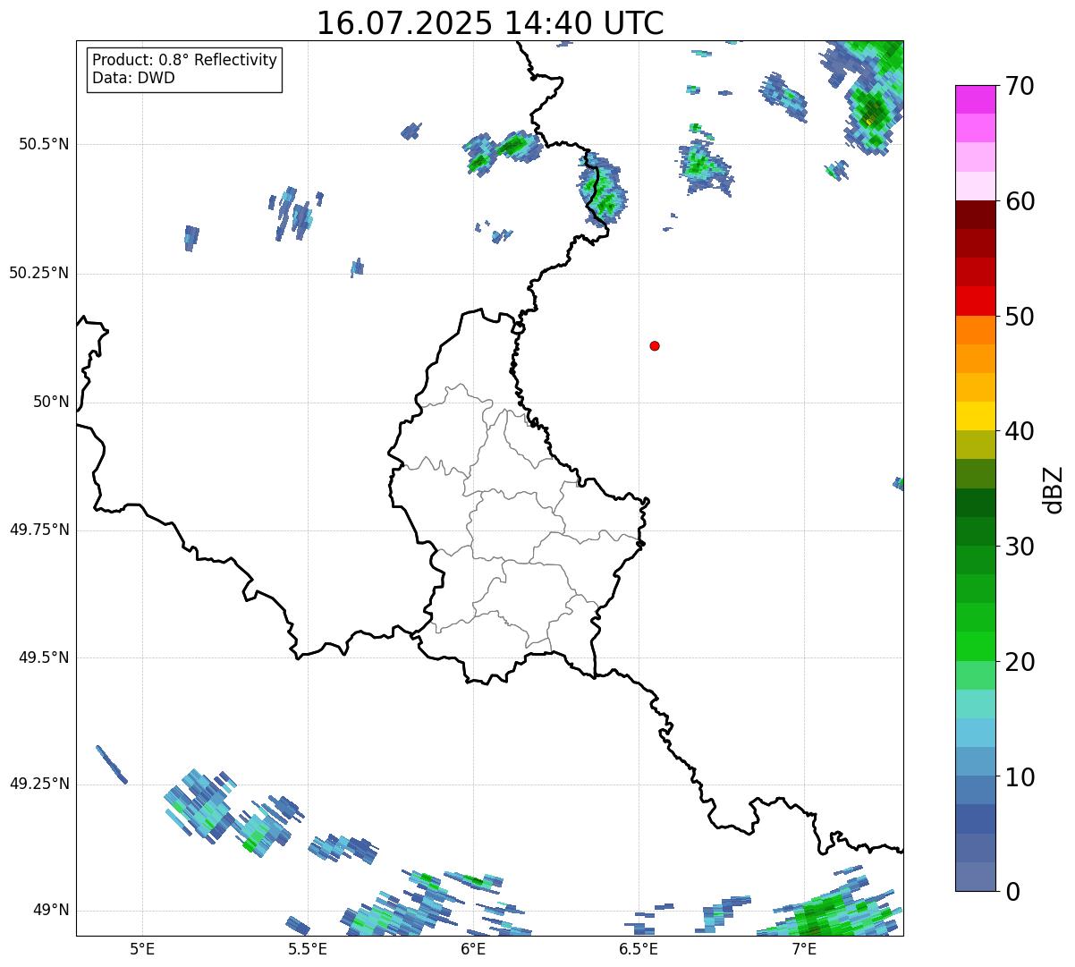The image size is (1075, 967).
Task: Click the 49.75°N latitude label
Action: (38, 530)
